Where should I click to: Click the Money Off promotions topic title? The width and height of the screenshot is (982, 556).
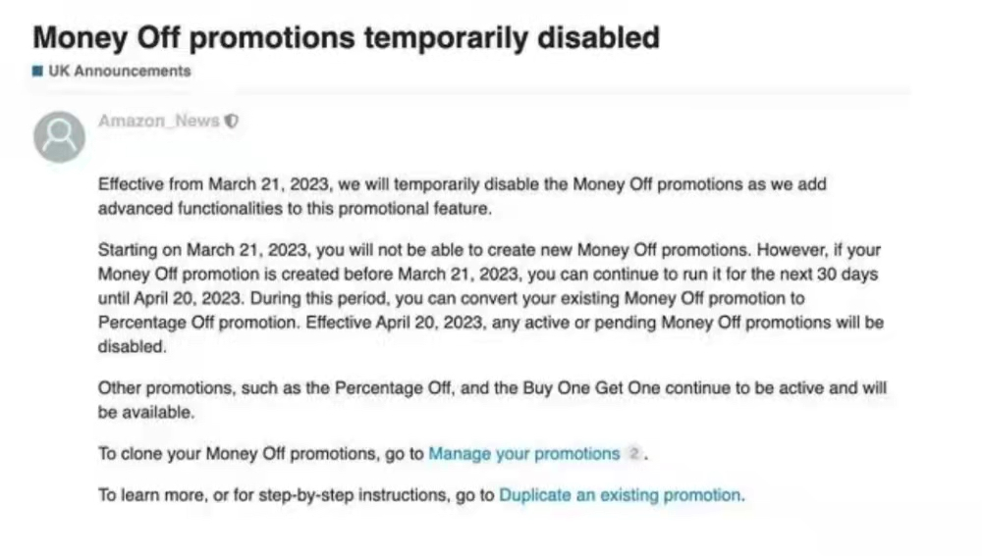click(346, 37)
